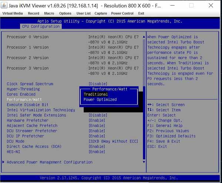Maximize the iKVM Viewer window
The image size is (222, 183).
(x=191, y=6)
